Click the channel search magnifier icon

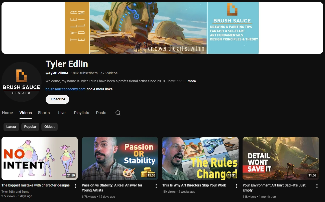click(118, 113)
